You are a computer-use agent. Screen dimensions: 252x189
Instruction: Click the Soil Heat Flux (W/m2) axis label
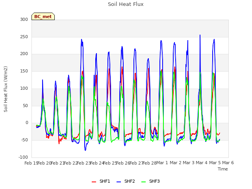(x=6, y=89)
